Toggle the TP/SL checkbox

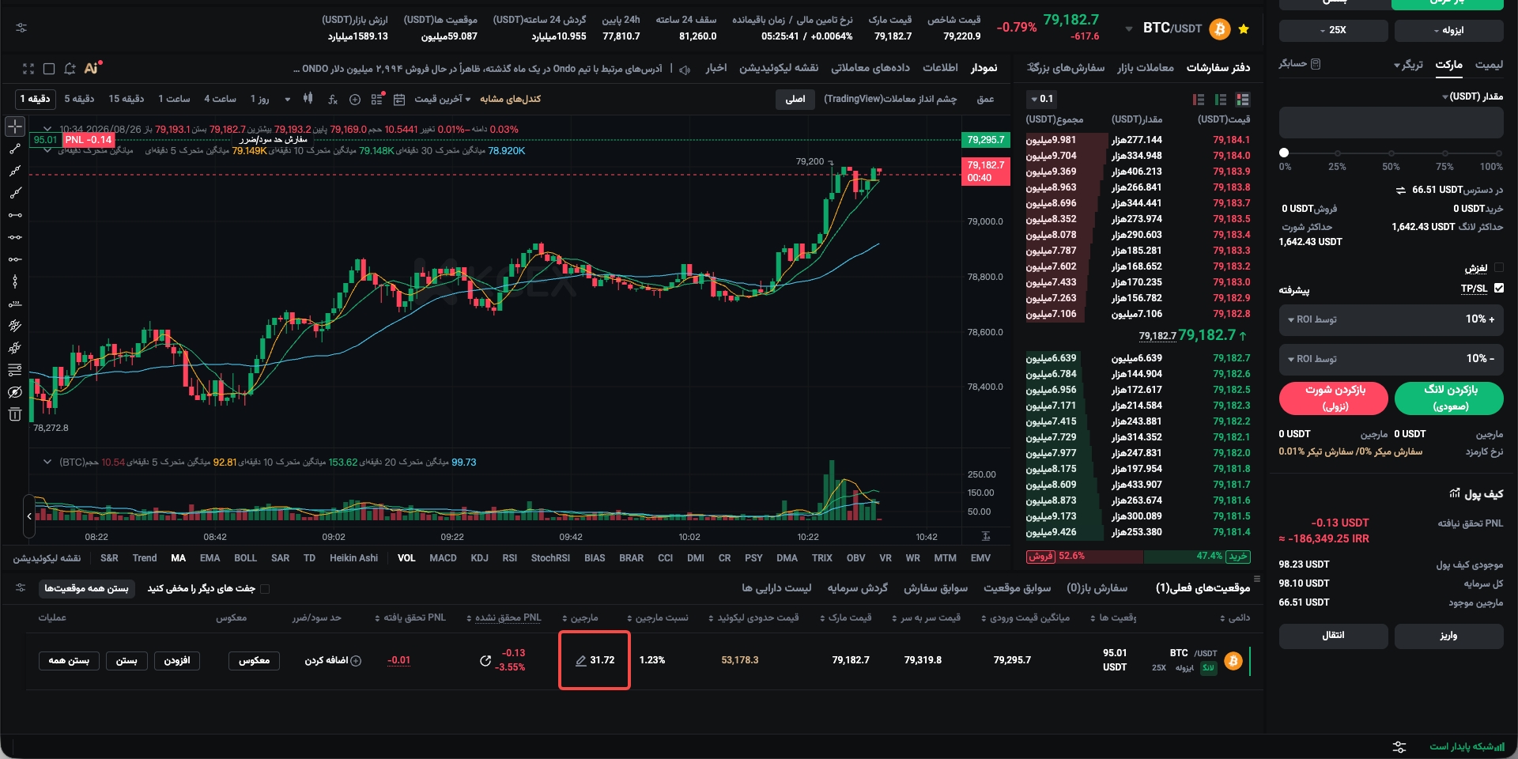click(1499, 288)
